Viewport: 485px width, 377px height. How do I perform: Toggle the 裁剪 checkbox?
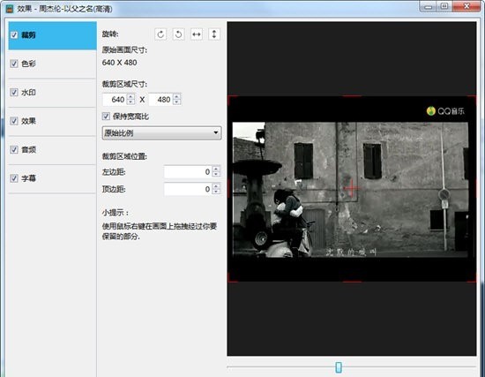click(14, 34)
